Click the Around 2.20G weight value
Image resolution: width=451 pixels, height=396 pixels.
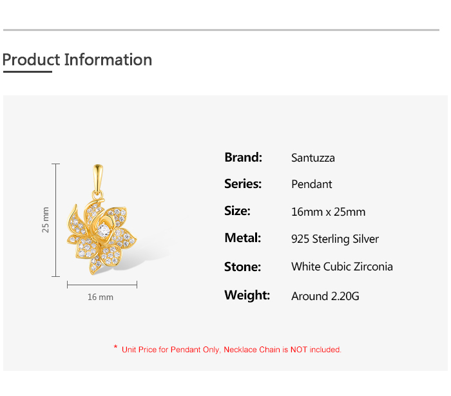click(325, 296)
